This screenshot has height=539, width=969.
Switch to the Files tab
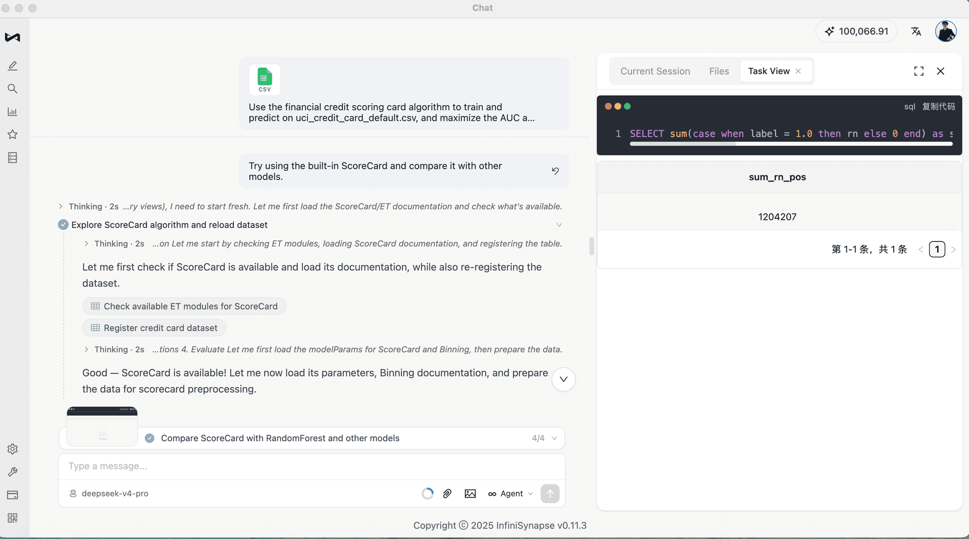click(x=719, y=71)
